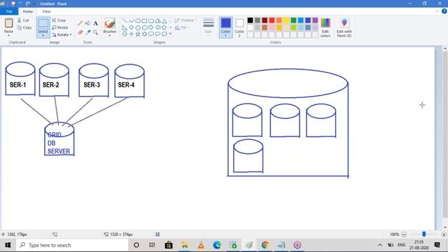Open the shape Fill dropdown
Image resolution: width=448 pixels, height=252 pixels.
click(182, 27)
